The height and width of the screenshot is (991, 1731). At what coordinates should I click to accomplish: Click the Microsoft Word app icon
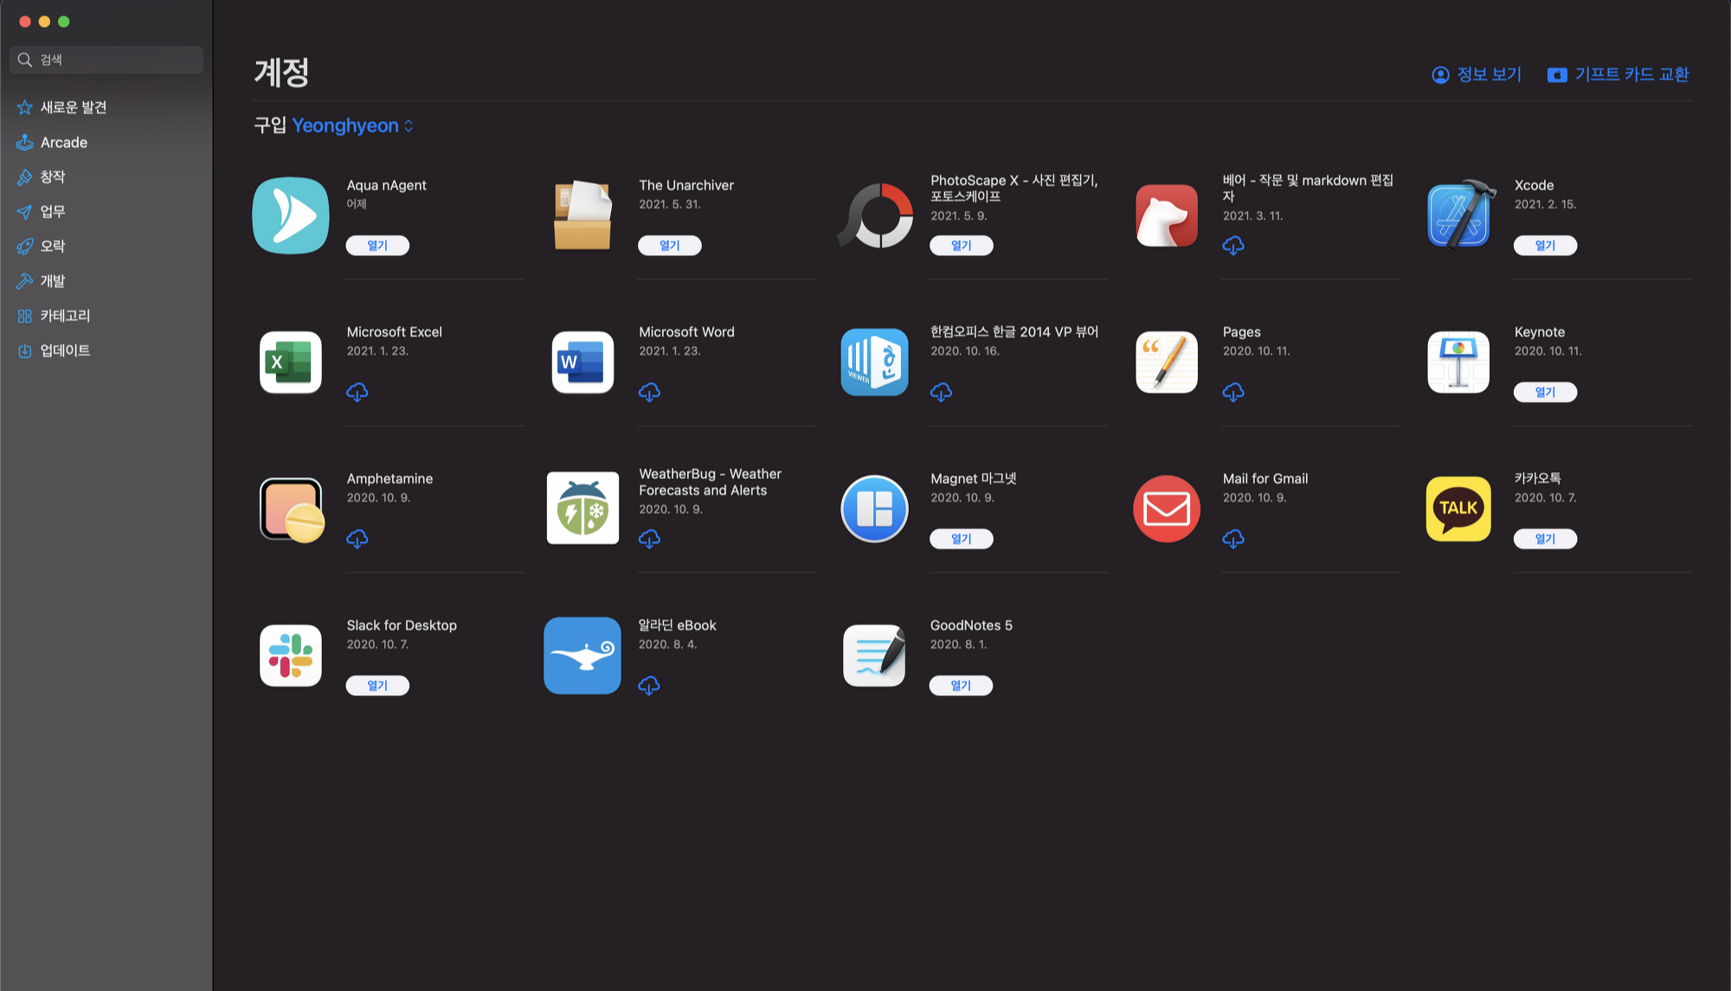tap(582, 362)
